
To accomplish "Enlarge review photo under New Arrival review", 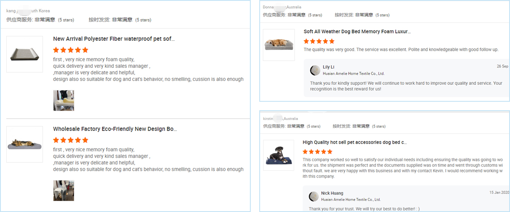I will click(64, 100).
